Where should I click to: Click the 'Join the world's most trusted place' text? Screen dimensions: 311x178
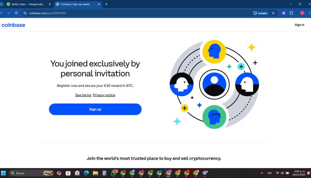pyautogui.click(x=154, y=159)
